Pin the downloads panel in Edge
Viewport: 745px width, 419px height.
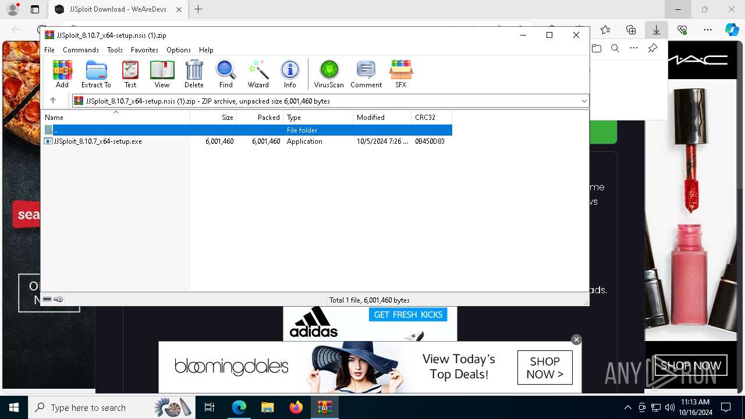[x=652, y=48]
